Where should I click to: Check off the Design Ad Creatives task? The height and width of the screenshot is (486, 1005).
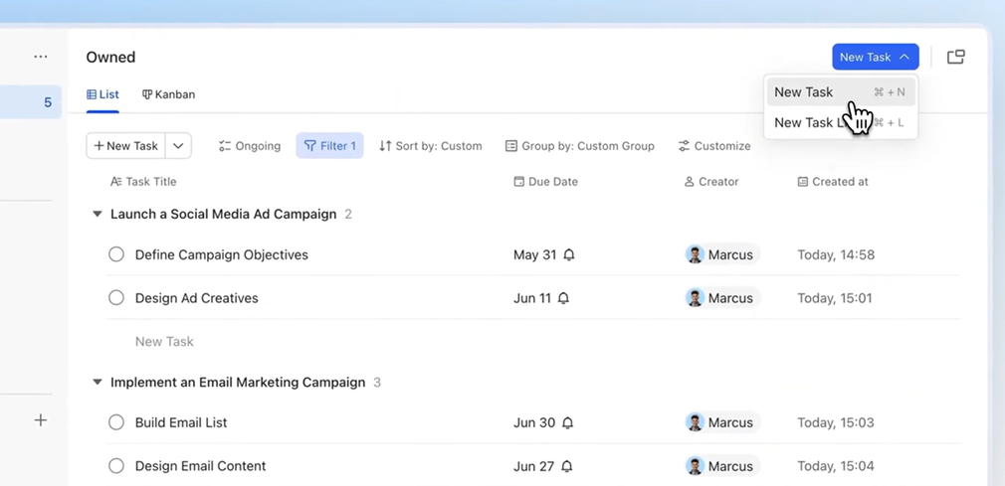pos(116,298)
